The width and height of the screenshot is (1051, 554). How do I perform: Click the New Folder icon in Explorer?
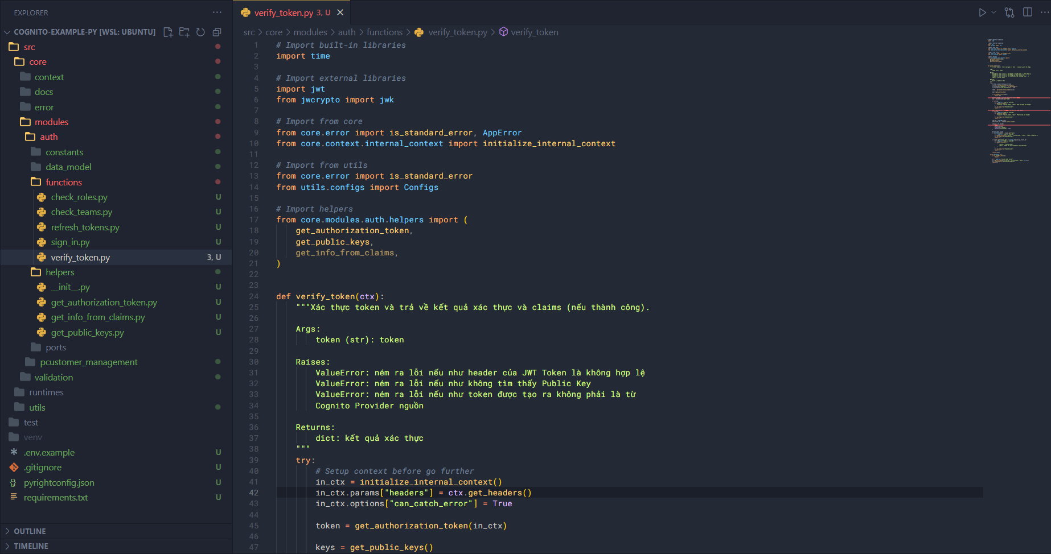(184, 32)
